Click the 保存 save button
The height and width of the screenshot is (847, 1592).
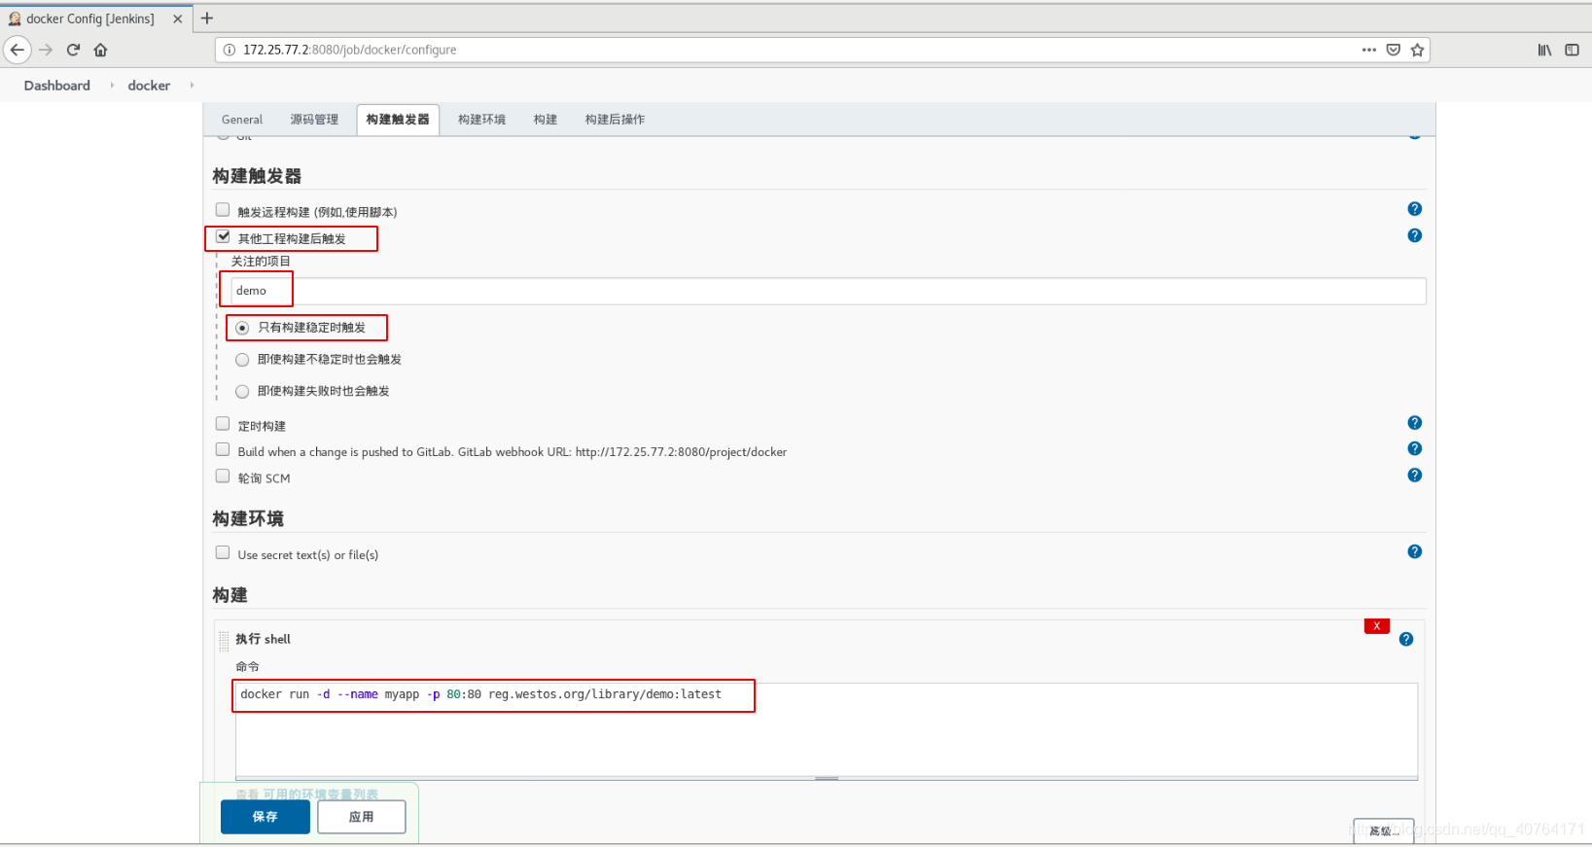tap(265, 817)
